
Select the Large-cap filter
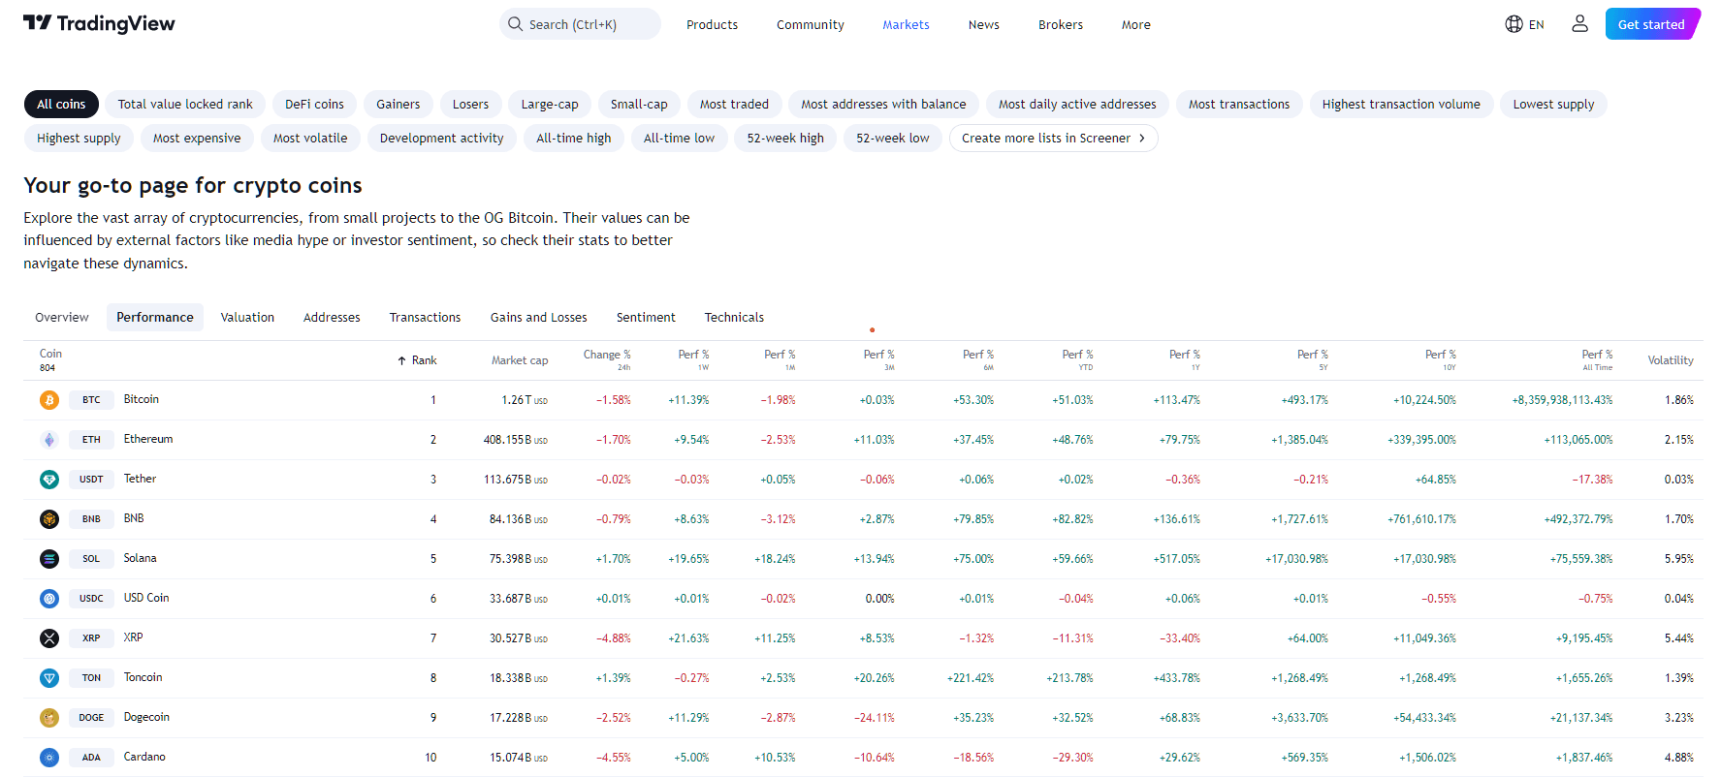pyautogui.click(x=550, y=105)
